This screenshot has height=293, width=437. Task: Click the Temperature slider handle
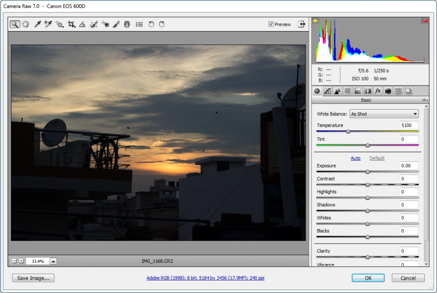tap(348, 132)
